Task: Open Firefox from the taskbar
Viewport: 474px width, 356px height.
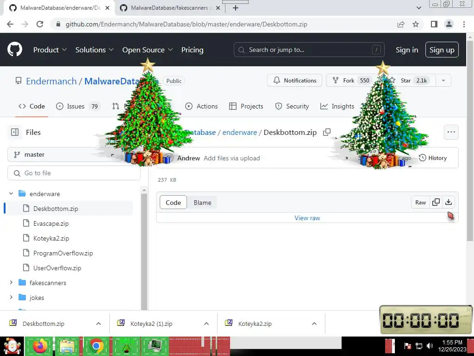Action: tap(40, 346)
